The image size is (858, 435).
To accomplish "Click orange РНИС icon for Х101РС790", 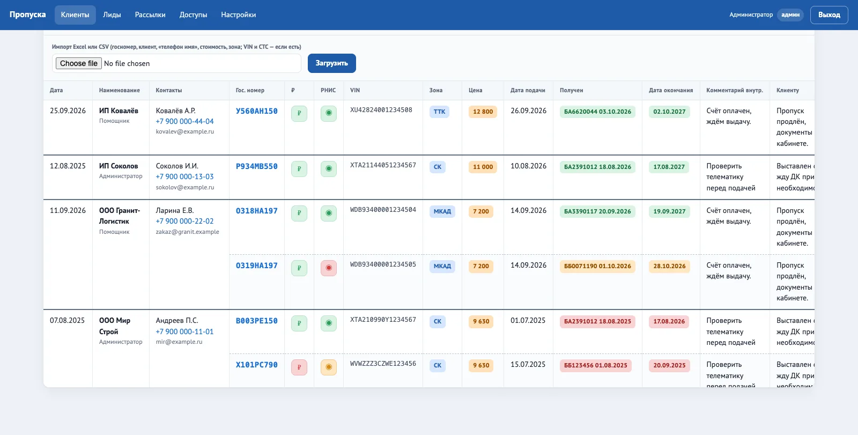I will pyautogui.click(x=329, y=367).
